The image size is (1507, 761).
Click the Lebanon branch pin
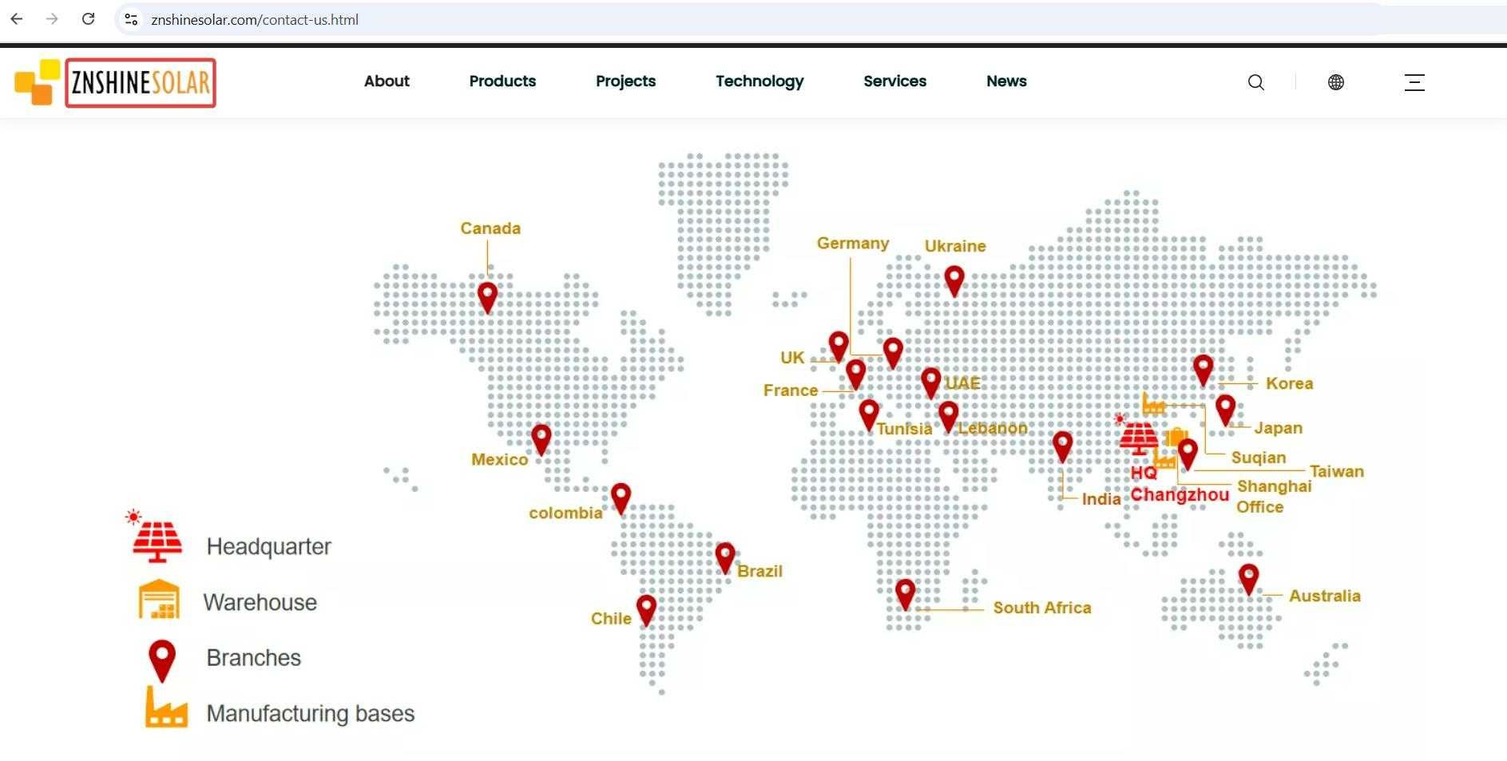click(949, 416)
